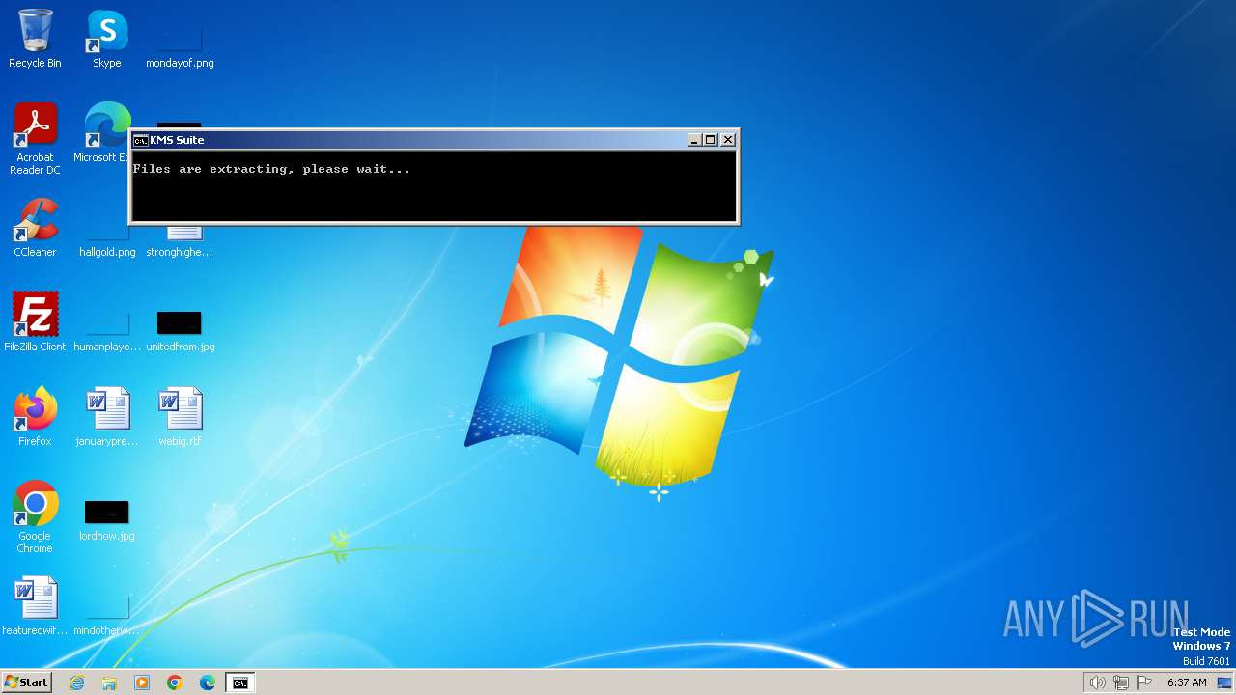
Task: Select the Microsoft Edge desktop shortcut
Action: click(x=100, y=133)
